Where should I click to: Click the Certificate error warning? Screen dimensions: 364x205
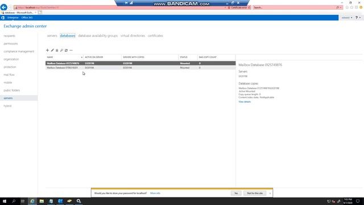pos(237,7)
